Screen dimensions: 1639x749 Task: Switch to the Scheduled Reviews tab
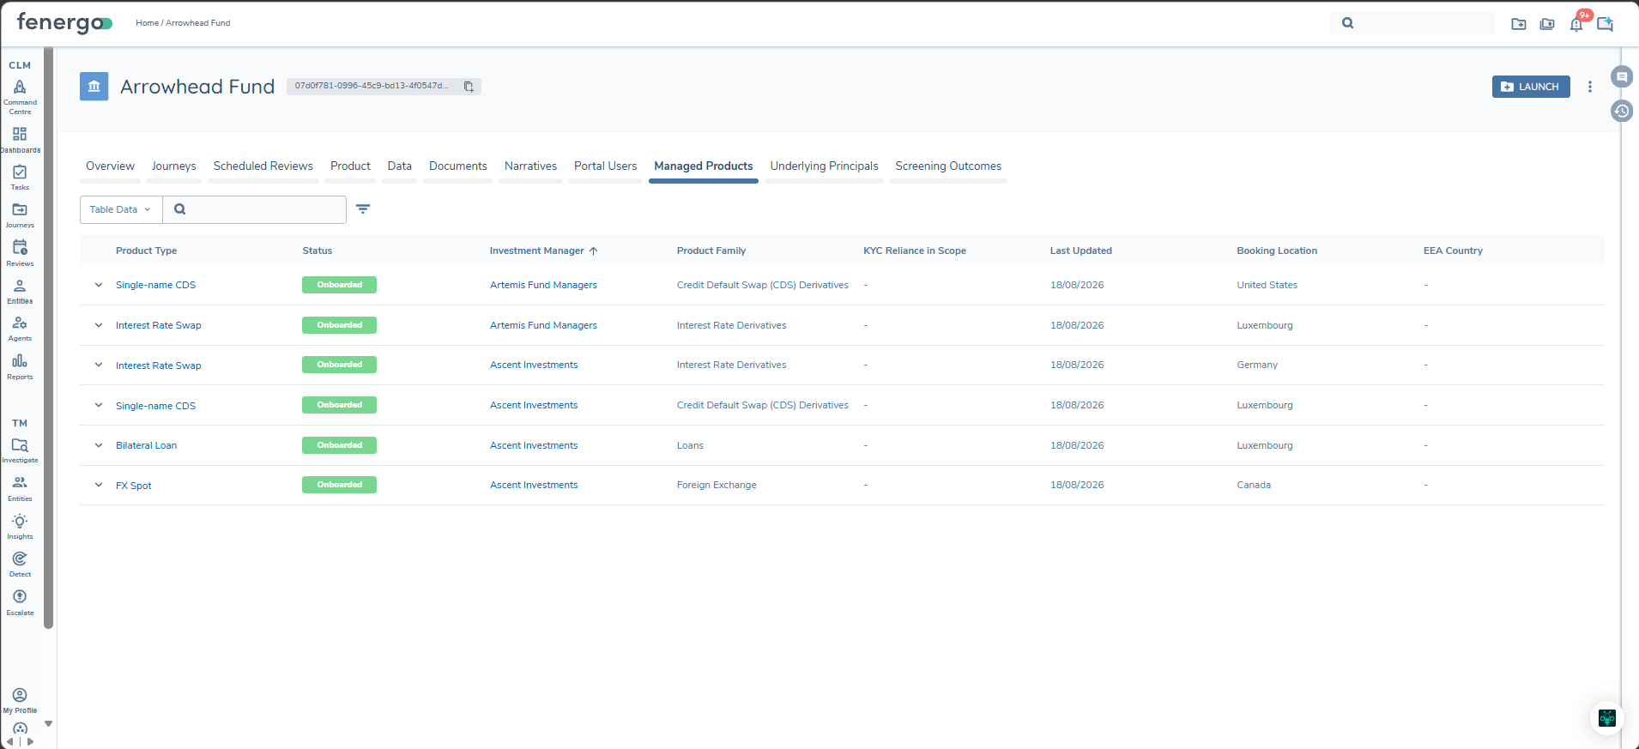pyautogui.click(x=263, y=166)
